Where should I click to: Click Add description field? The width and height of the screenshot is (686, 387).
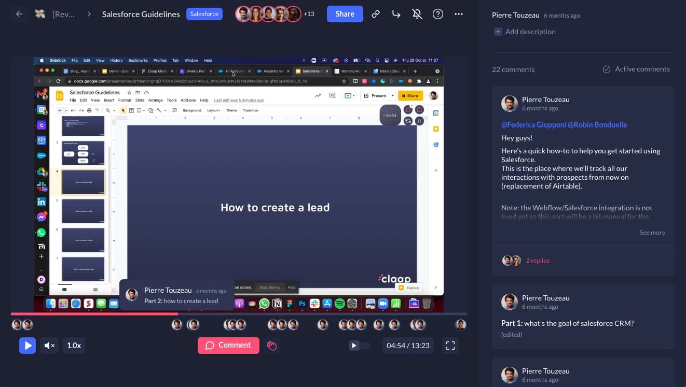click(530, 32)
